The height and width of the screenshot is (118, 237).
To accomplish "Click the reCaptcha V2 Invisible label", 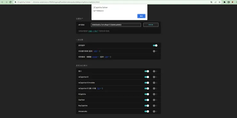I will (86, 83).
